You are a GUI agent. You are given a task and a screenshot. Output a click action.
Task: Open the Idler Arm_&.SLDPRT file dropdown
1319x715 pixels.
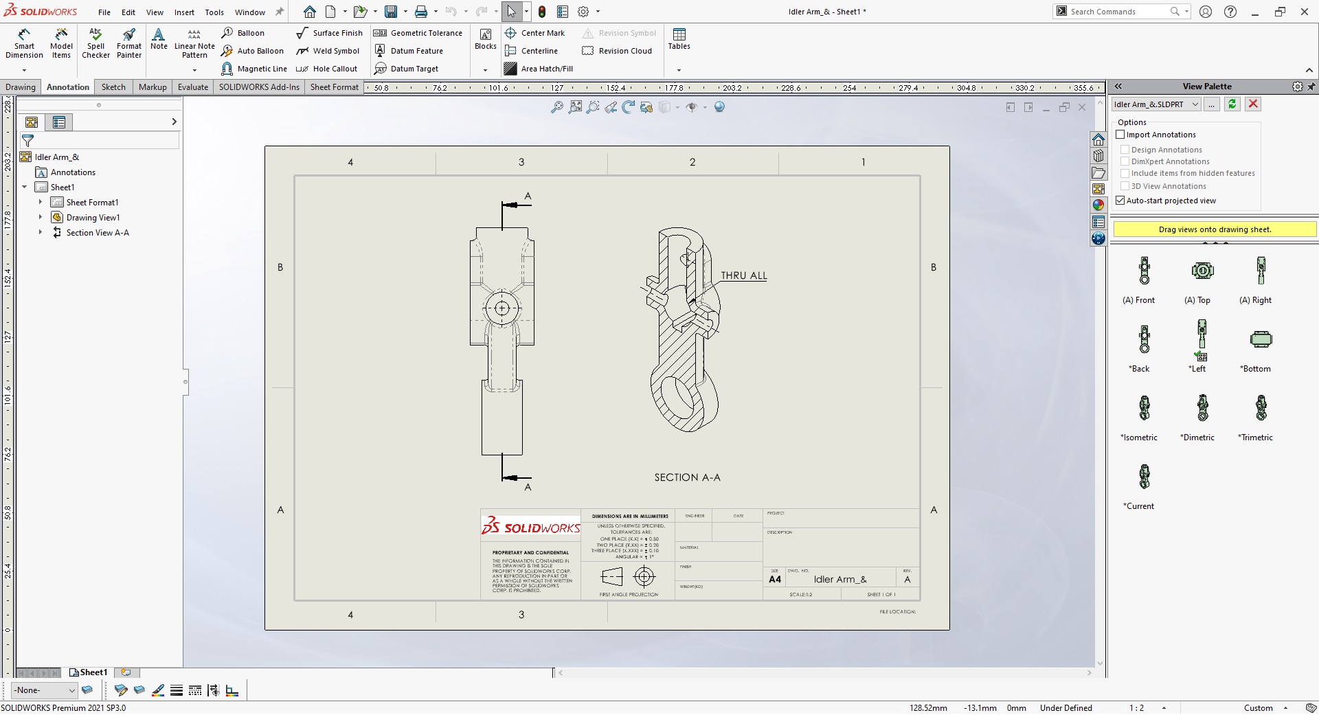(x=1195, y=104)
